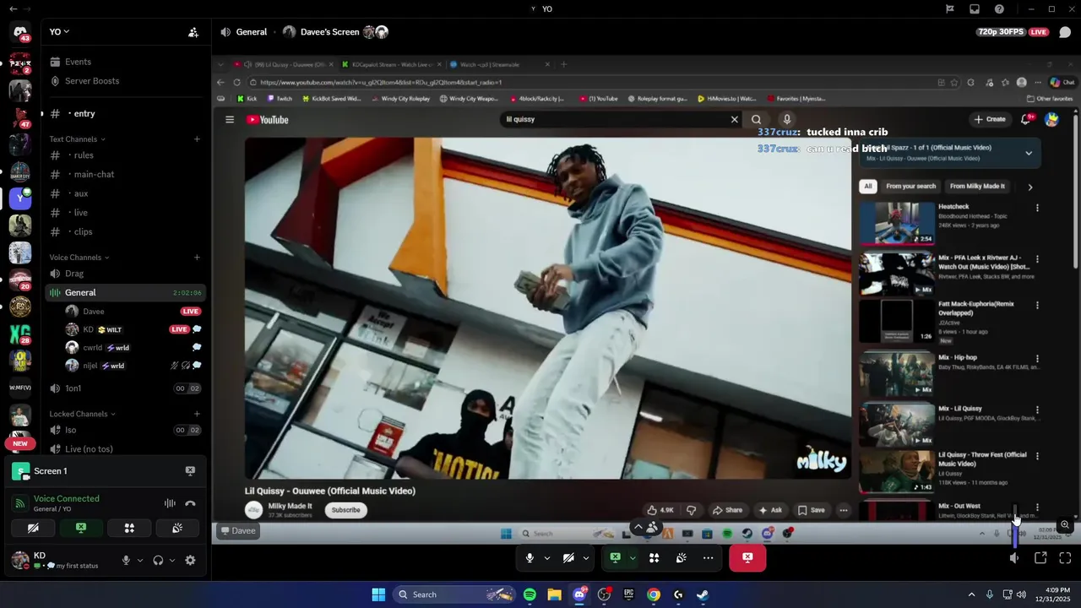Open user settings gear icon
The height and width of the screenshot is (608, 1081).
tap(190, 560)
